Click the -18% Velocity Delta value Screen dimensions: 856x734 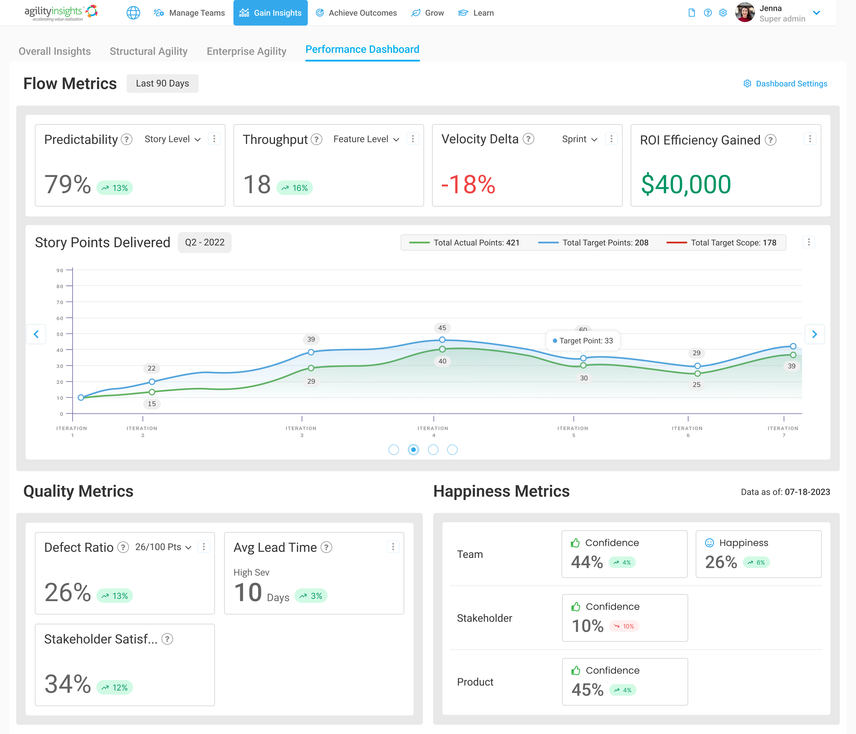(468, 184)
